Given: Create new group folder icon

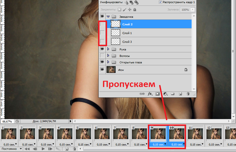Looking at the screenshot, I should click(x=173, y=94).
